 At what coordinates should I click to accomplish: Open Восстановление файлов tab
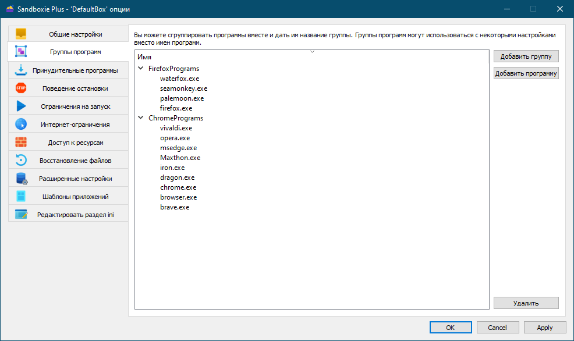[x=68, y=160]
